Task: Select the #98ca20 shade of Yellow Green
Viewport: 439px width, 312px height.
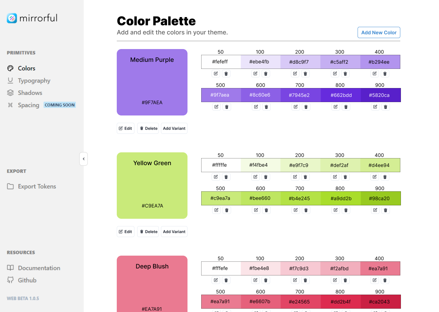Action: [380, 198]
